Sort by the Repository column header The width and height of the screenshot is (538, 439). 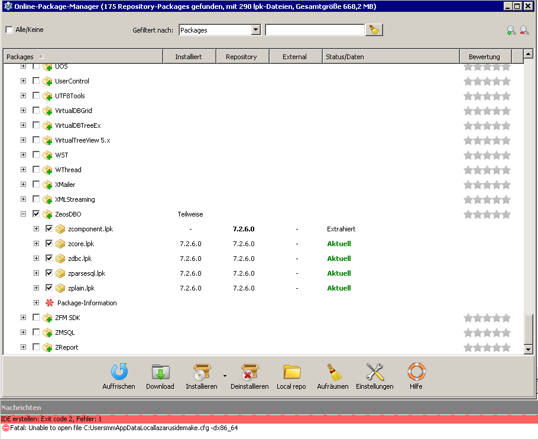click(241, 57)
